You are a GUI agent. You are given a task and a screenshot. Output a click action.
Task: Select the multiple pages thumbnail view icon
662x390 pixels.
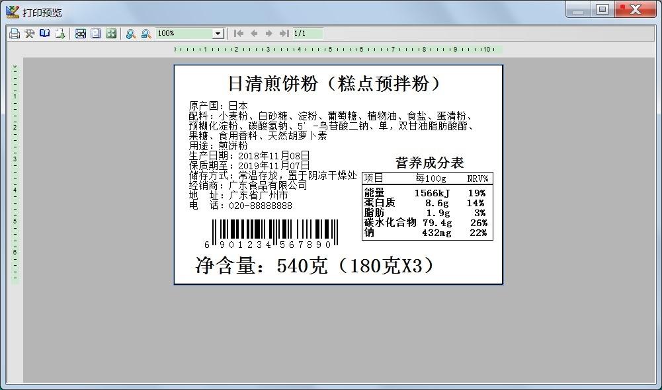111,34
